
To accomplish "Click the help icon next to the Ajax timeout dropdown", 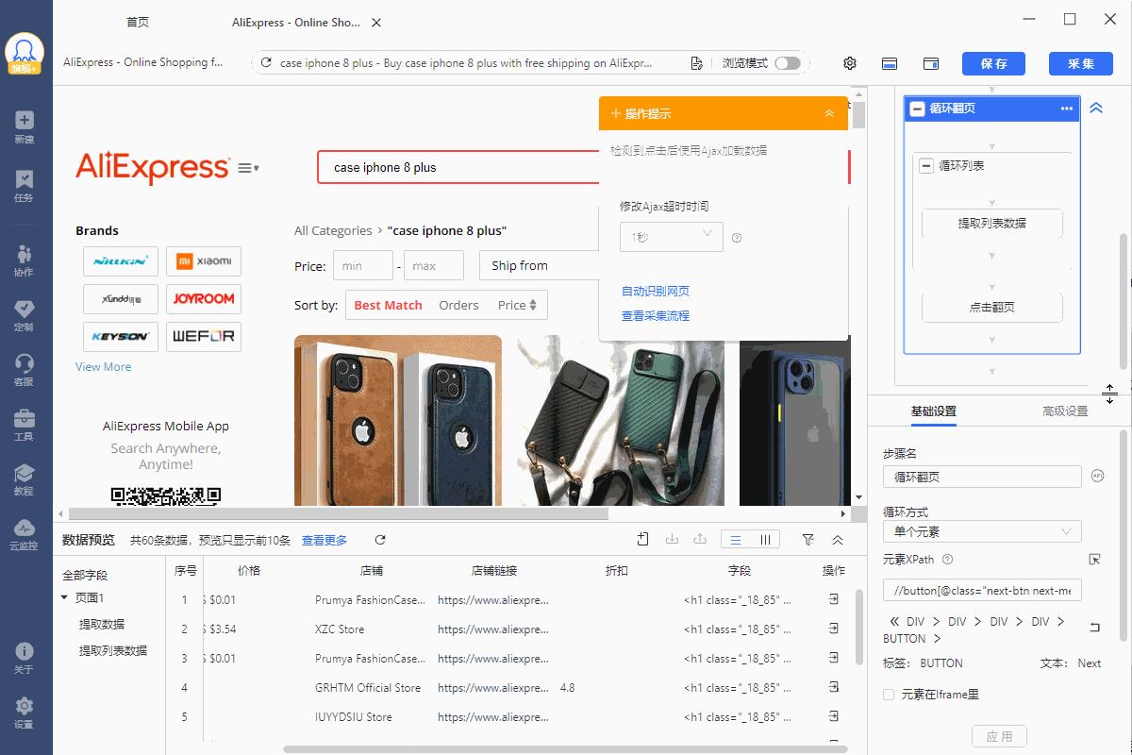I will (737, 238).
